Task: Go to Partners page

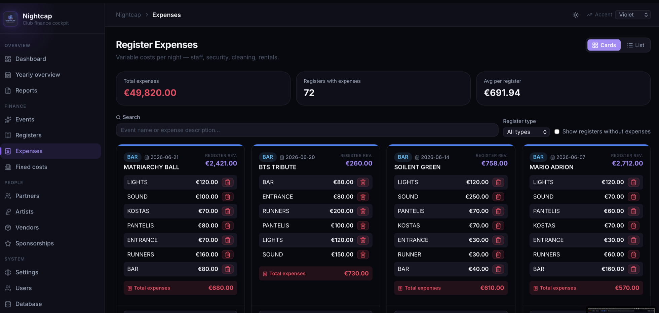Action: 50,196
